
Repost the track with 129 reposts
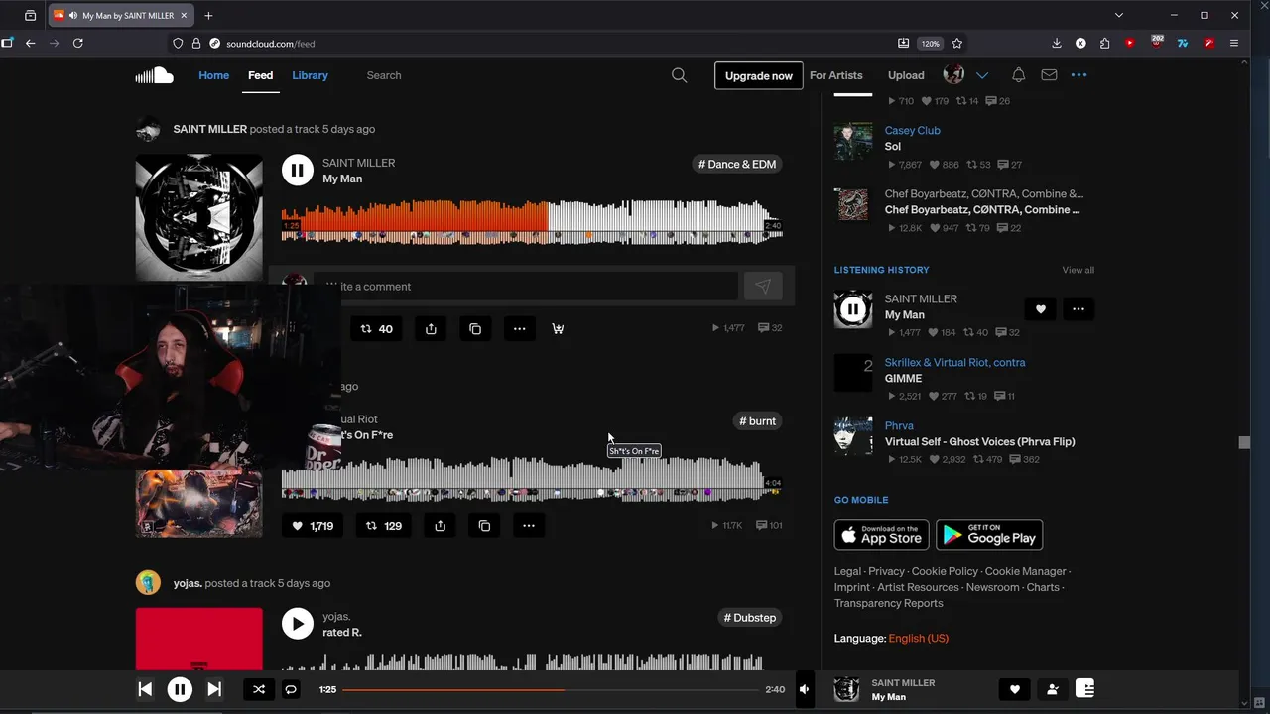click(x=384, y=526)
